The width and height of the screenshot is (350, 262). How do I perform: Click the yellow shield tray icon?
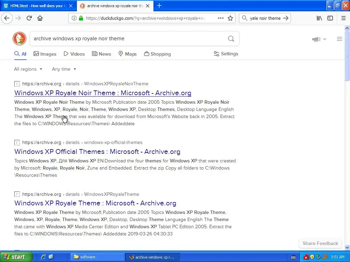312,257
